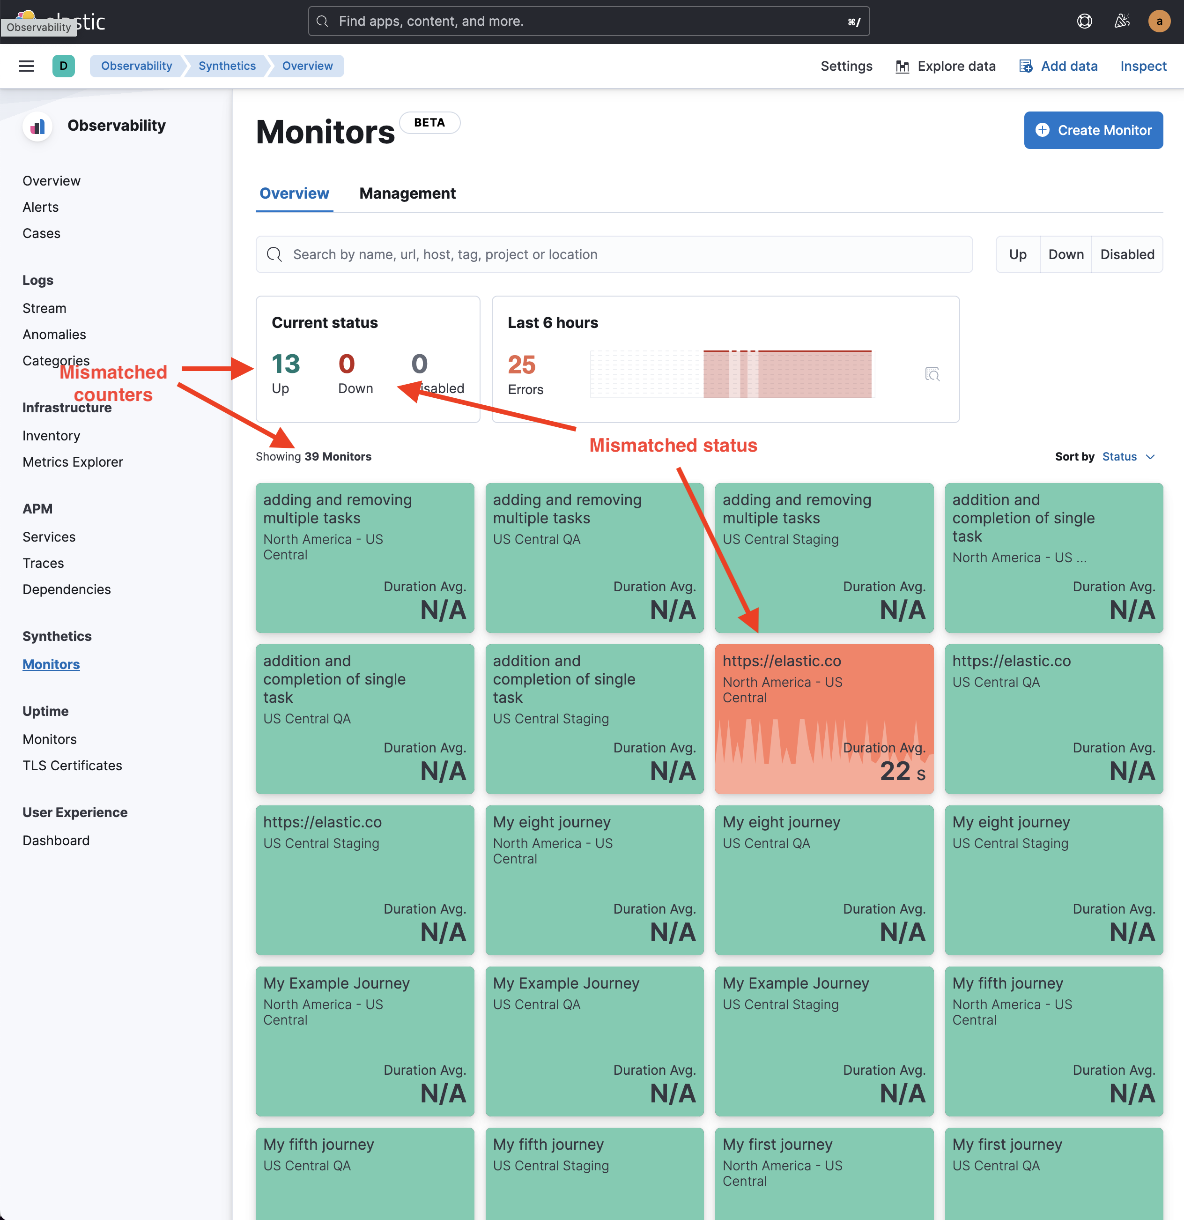This screenshot has height=1220, width=1184.
Task: Click the Create Monitor button
Action: point(1093,130)
